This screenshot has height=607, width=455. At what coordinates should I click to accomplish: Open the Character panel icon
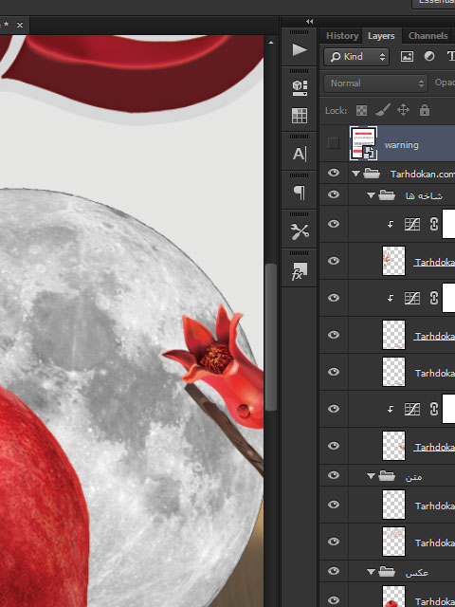coord(300,154)
